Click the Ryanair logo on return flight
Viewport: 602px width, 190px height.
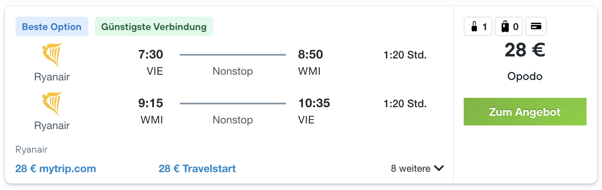click(52, 104)
